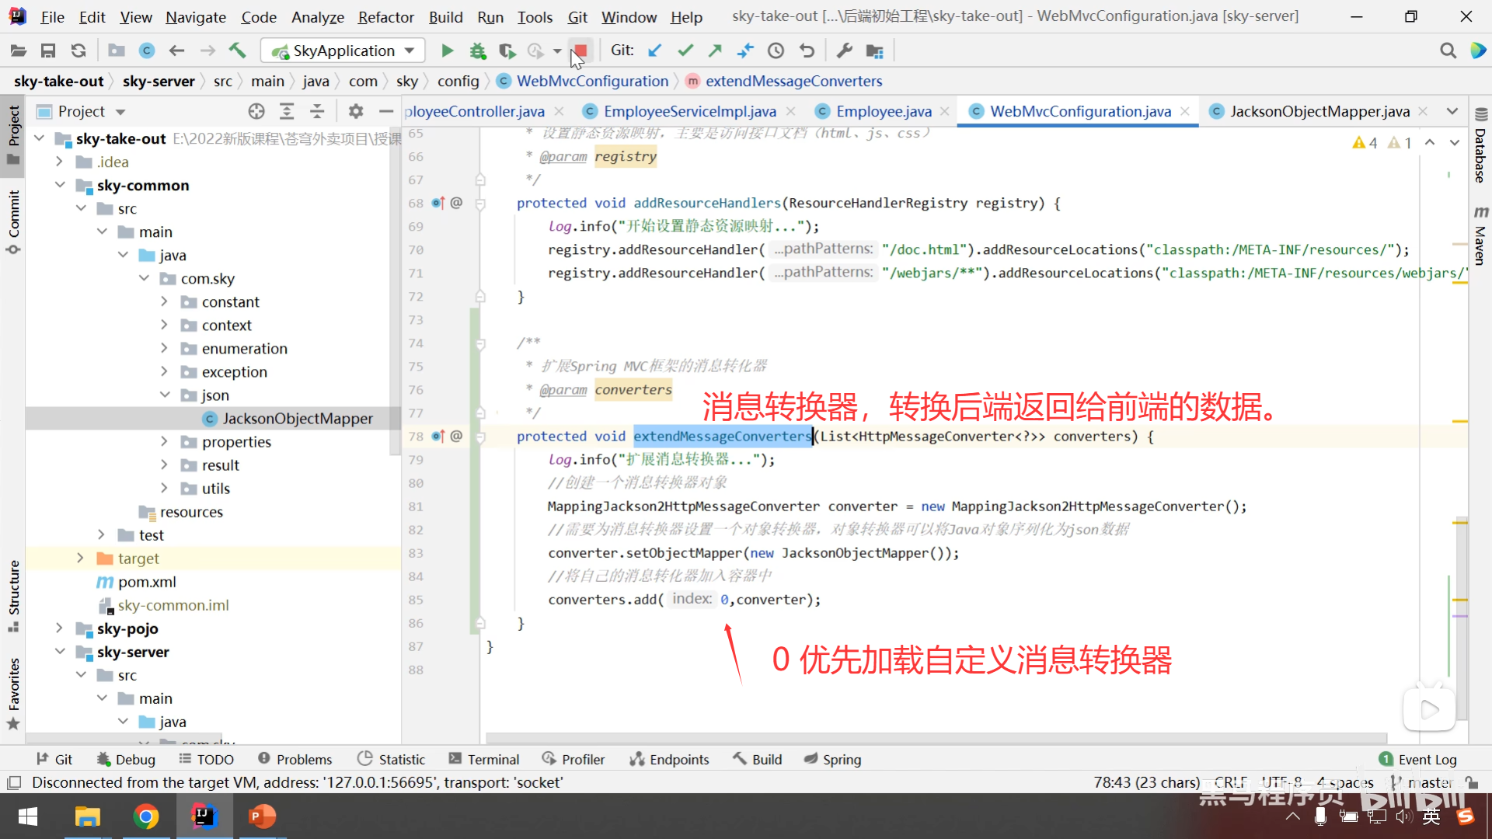Open Git show history clock icon
The image size is (1492, 839).
click(776, 51)
